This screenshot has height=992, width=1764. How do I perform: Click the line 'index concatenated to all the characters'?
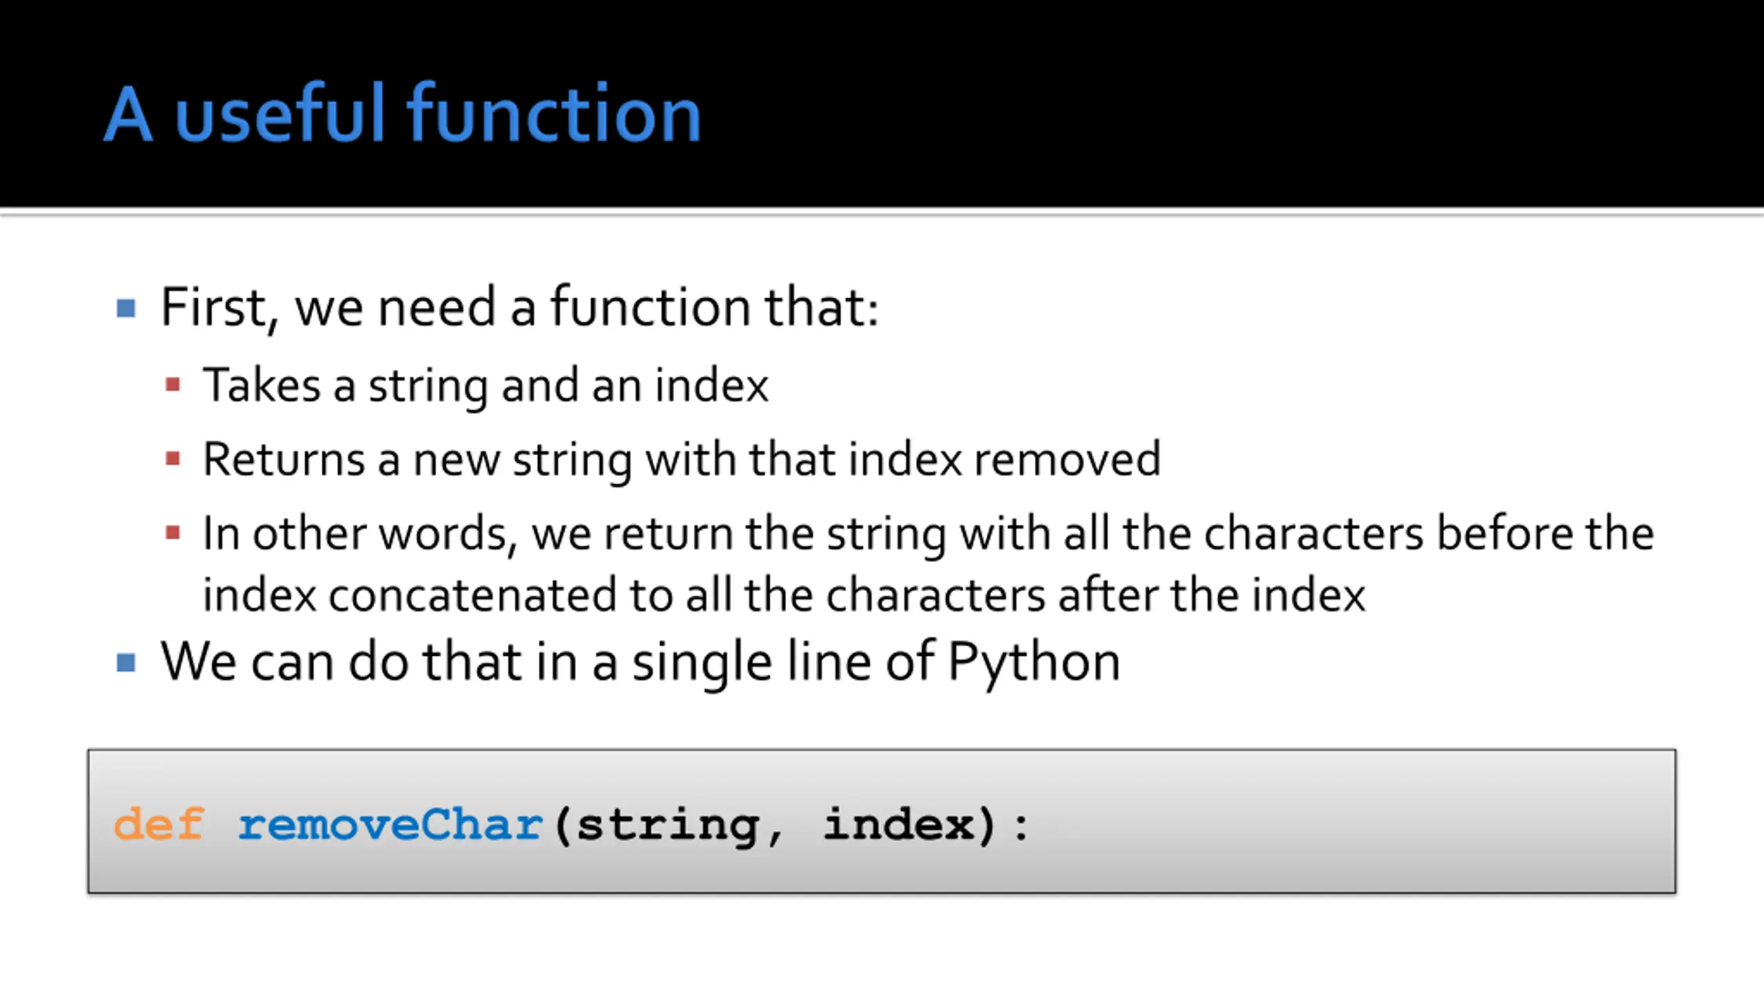[x=784, y=595]
